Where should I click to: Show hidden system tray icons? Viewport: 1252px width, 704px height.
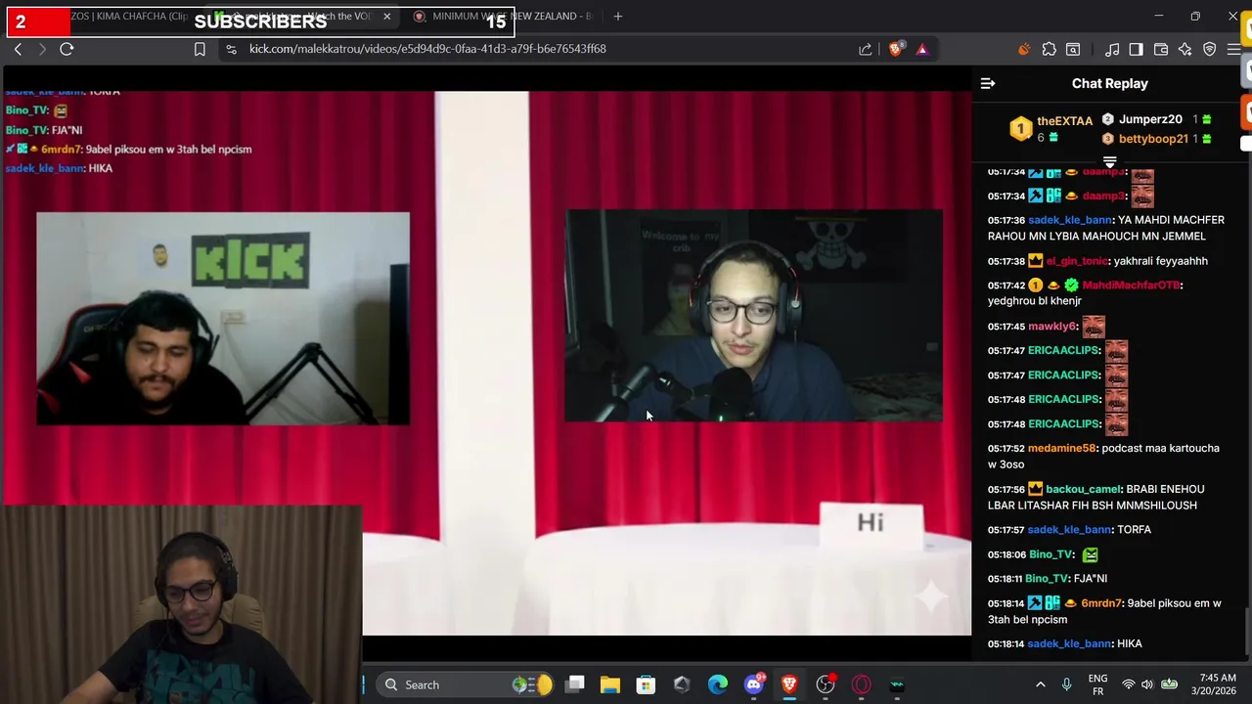(x=1040, y=684)
